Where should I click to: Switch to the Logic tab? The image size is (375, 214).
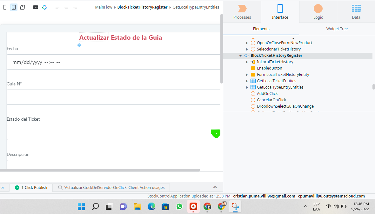[x=318, y=12]
